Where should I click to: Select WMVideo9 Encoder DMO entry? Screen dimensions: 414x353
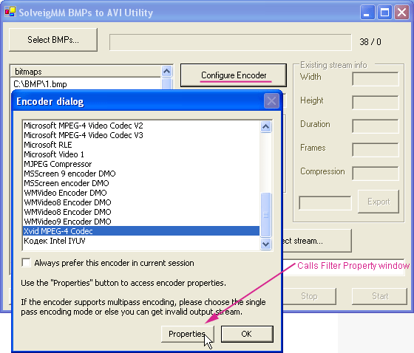pos(141,222)
